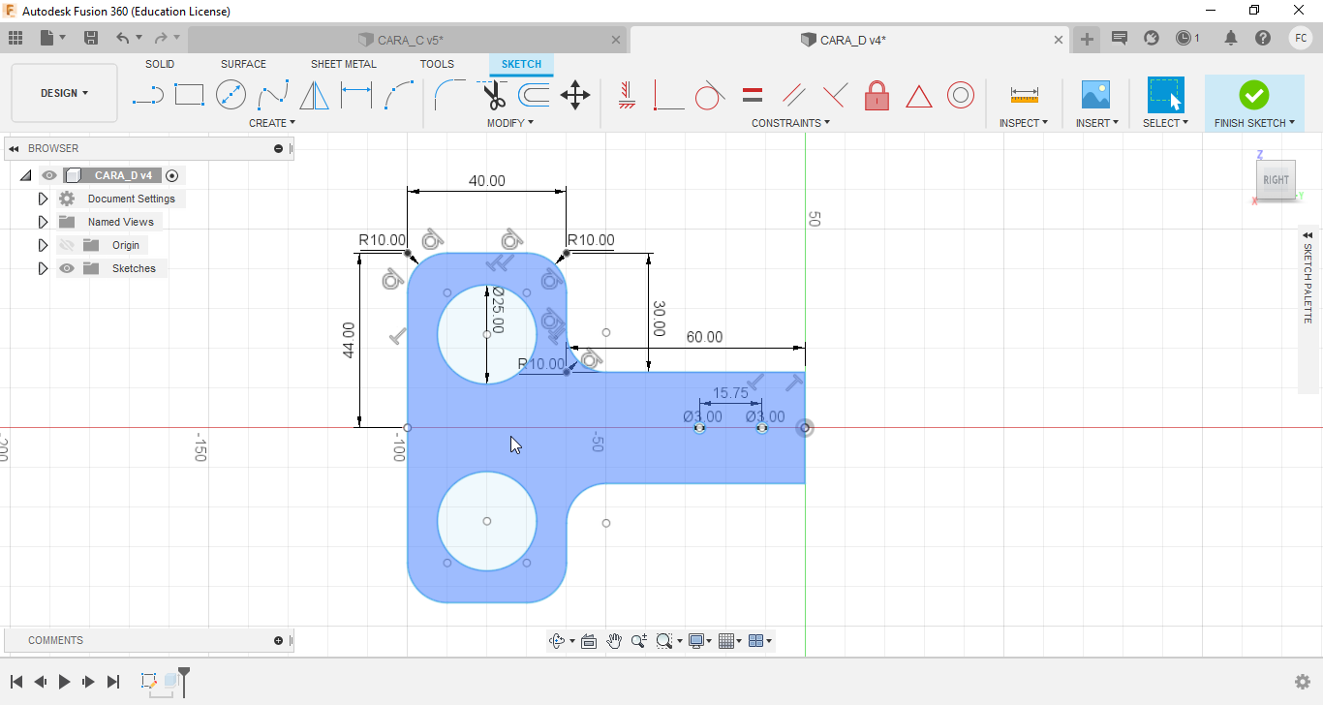The height and width of the screenshot is (705, 1323).
Task: Open the CONSTRAINTS dropdown menu
Action: [790, 123]
